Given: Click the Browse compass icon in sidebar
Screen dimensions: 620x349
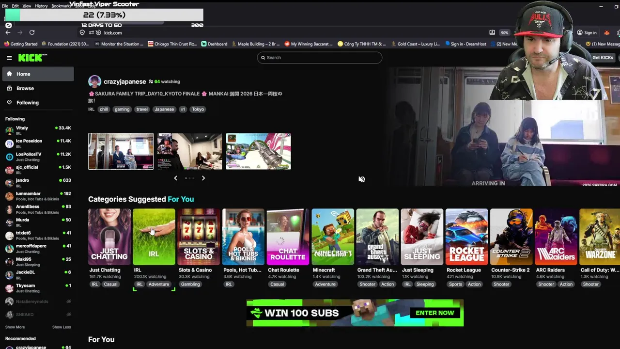Looking at the screenshot, I should point(9,88).
